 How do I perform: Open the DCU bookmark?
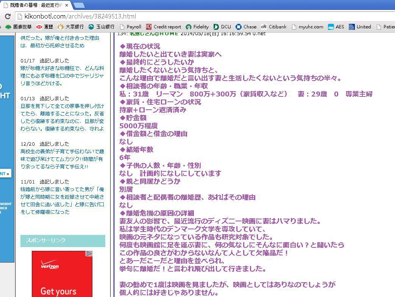click(x=222, y=27)
